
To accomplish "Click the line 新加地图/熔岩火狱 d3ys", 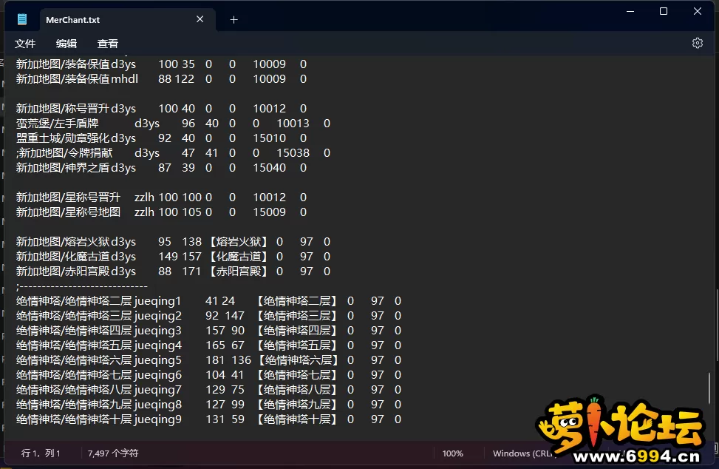I will pos(173,242).
